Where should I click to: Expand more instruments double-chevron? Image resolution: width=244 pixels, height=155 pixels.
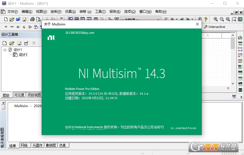click(x=241, y=97)
